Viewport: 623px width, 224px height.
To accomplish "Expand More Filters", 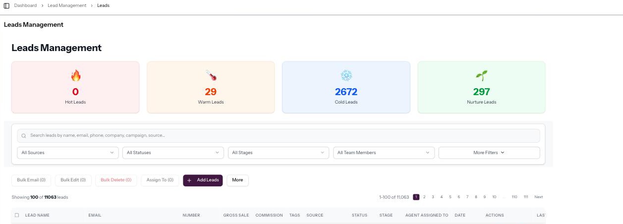I will point(489,153).
